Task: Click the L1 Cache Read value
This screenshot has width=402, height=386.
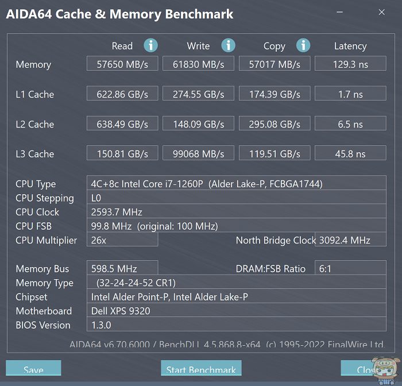Action: coord(122,94)
